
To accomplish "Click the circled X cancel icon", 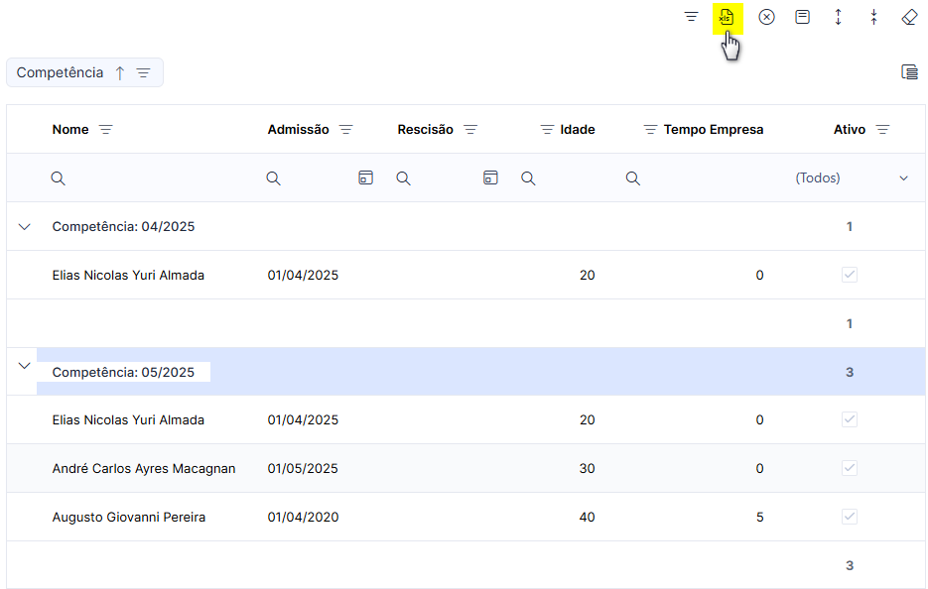I will pyautogui.click(x=766, y=17).
